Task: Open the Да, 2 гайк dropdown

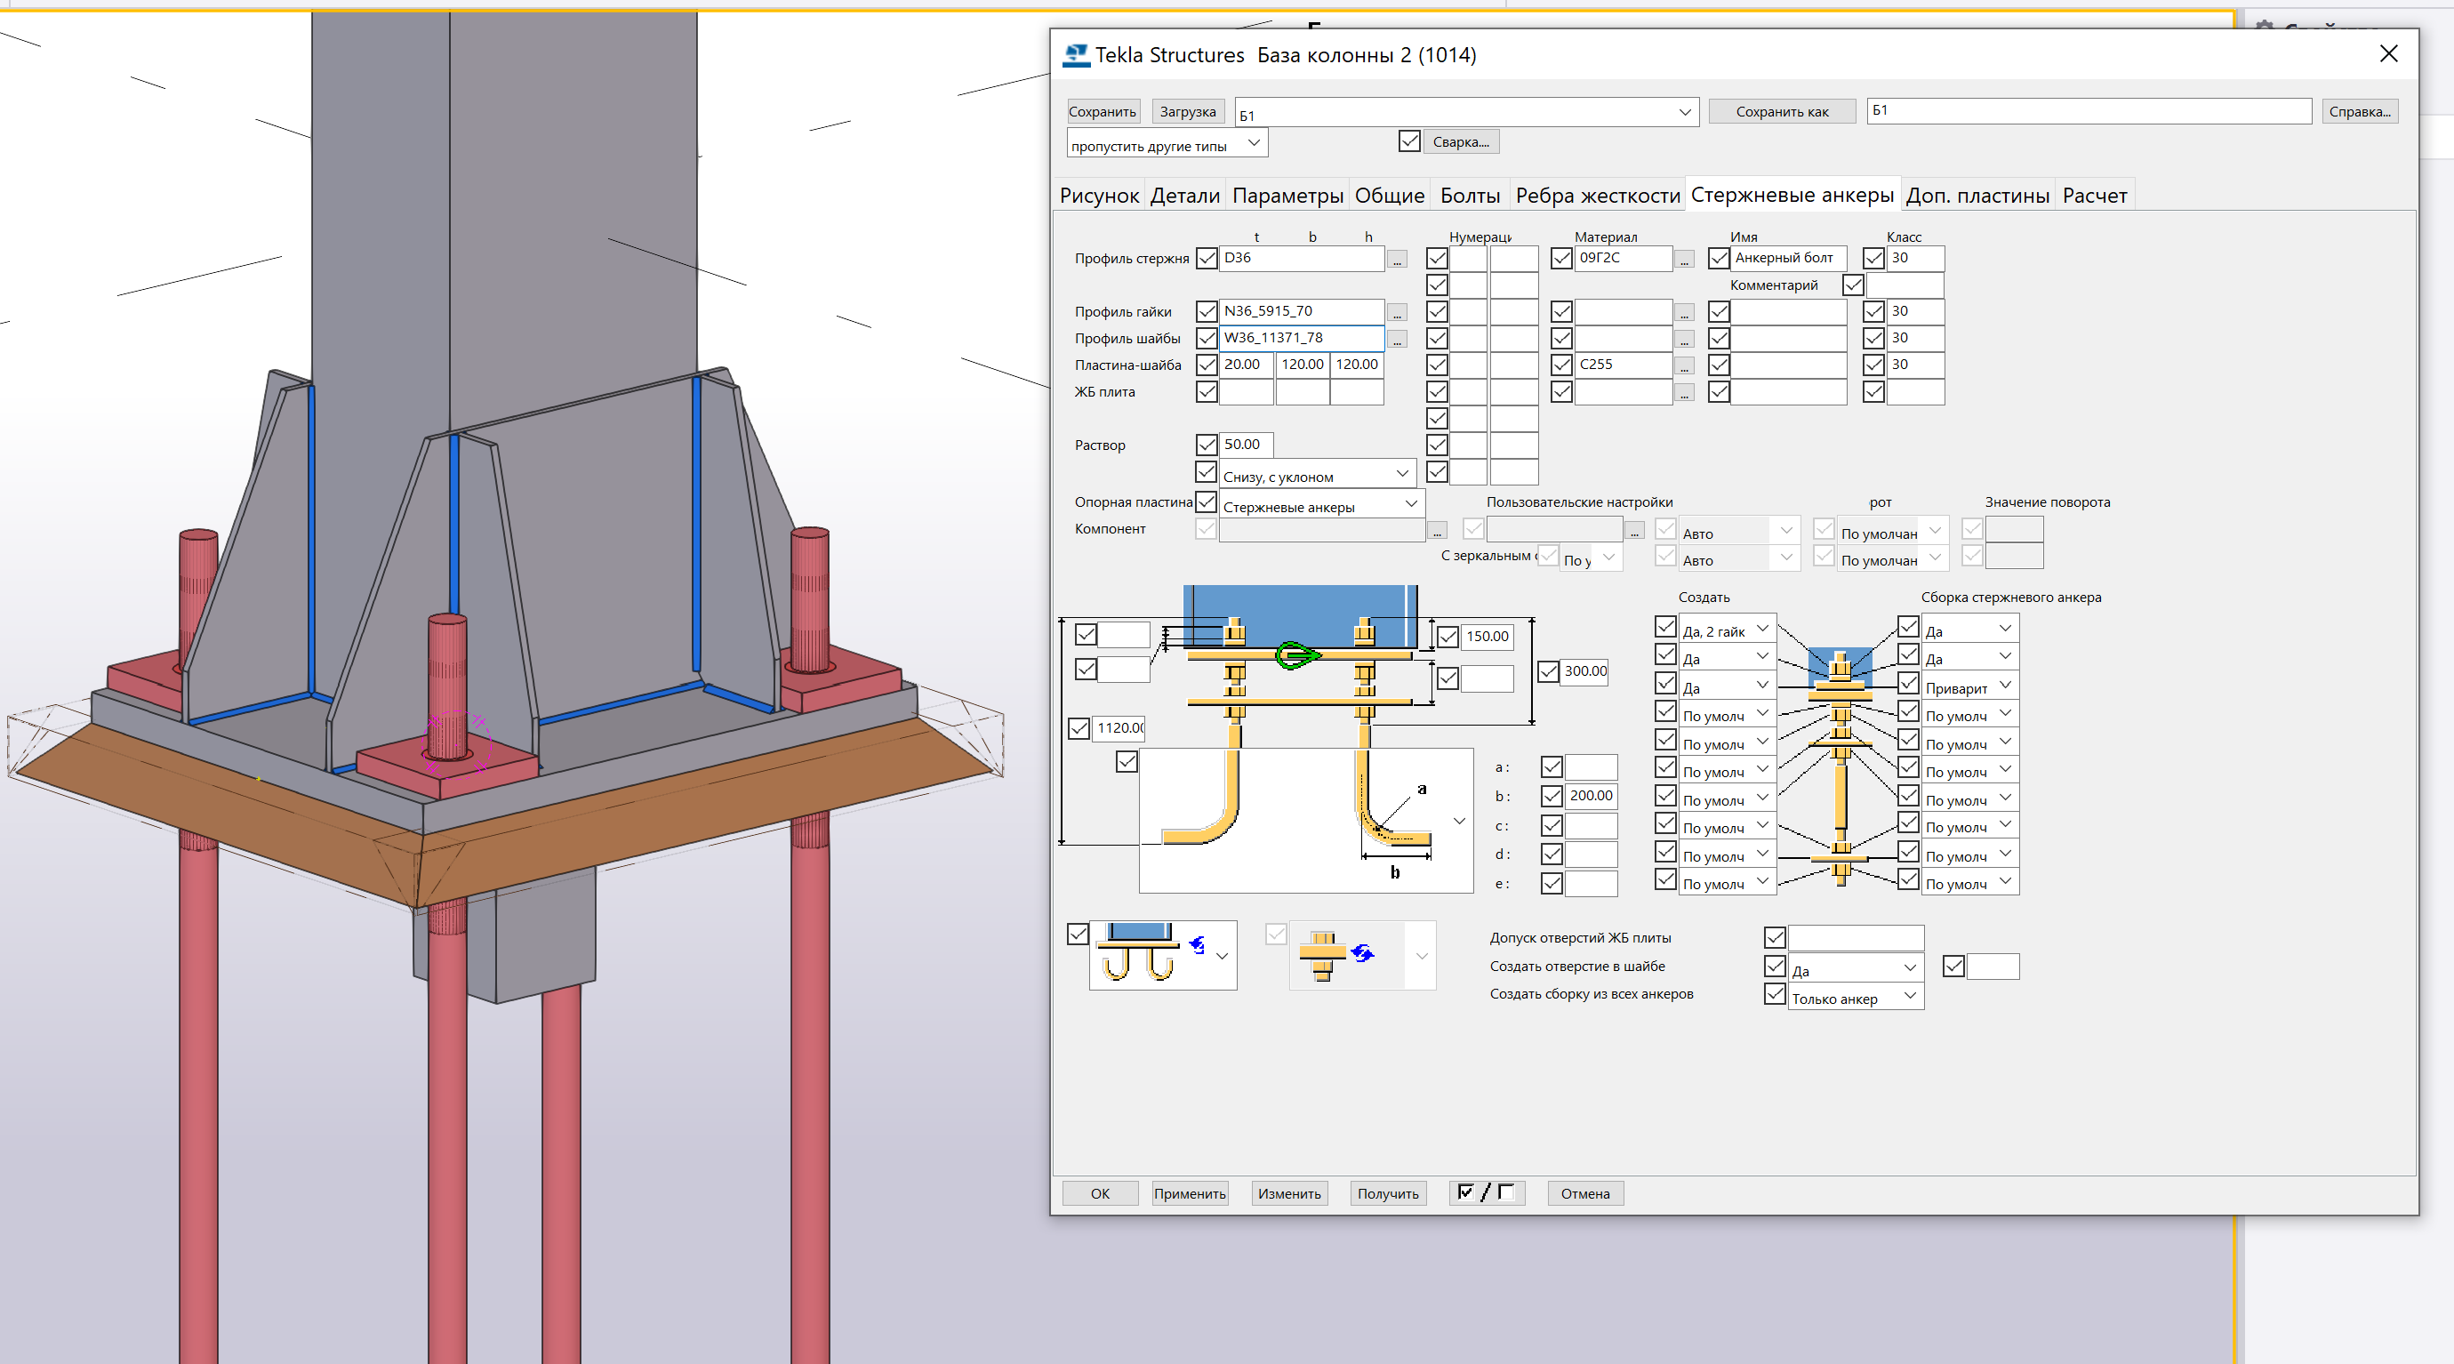Action: pyautogui.click(x=1761, y=629)
